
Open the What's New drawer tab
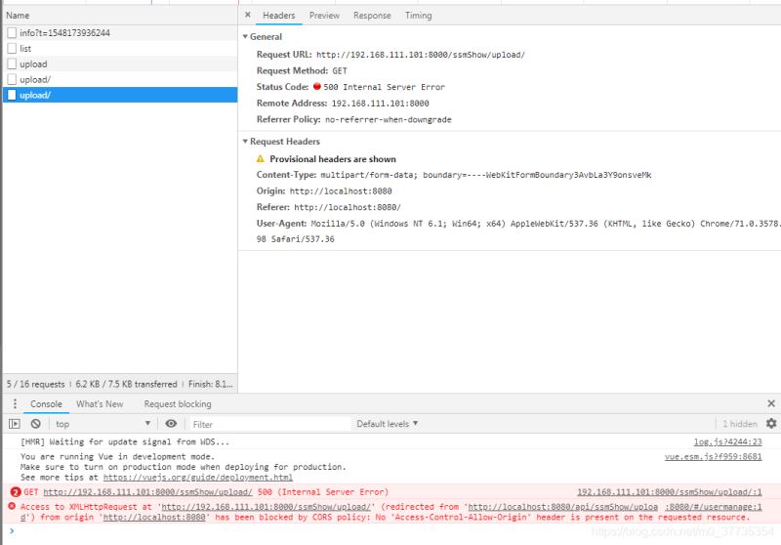pos(100,404)
